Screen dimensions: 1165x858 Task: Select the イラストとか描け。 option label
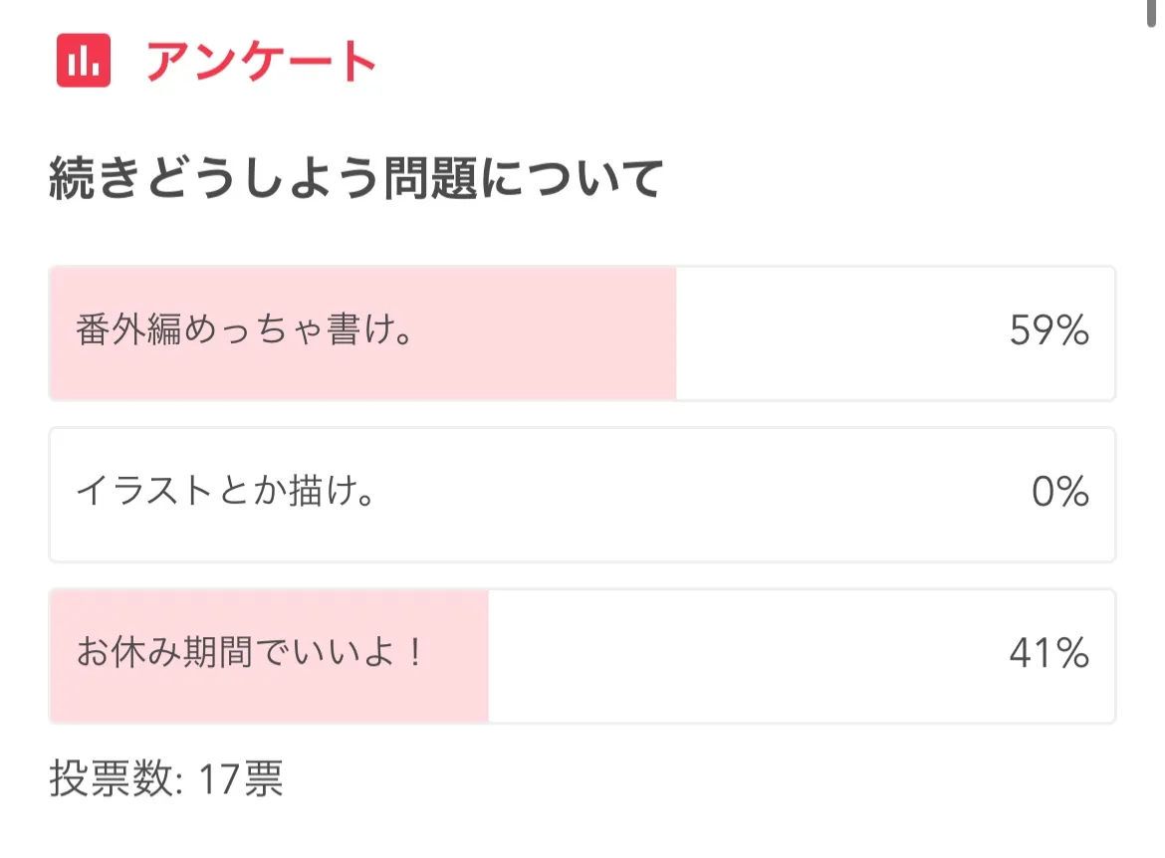click(x=225, y=494)
